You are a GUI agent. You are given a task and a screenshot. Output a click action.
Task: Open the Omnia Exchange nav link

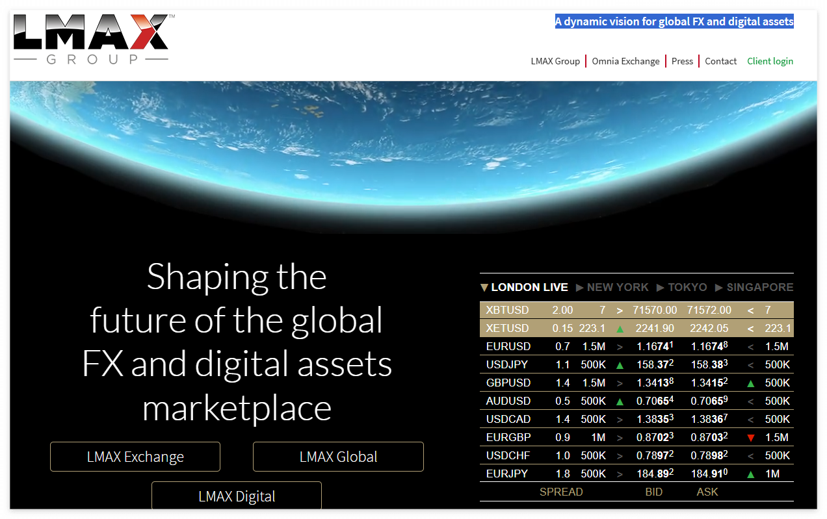pos(625,61)
